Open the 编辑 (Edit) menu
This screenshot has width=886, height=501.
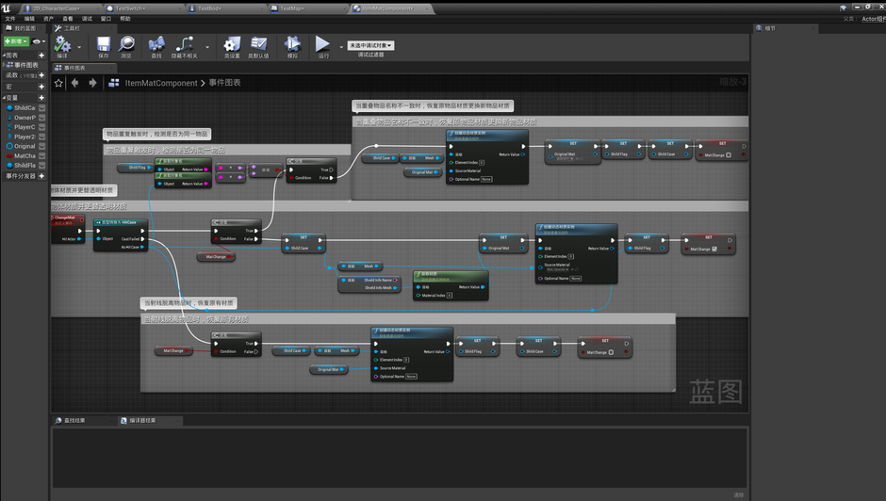[x=29, y=19]
